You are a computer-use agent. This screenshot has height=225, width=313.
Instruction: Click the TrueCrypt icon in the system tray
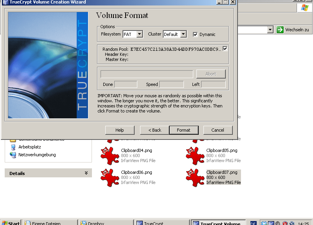pyautogui.click(x=271, y=223)
